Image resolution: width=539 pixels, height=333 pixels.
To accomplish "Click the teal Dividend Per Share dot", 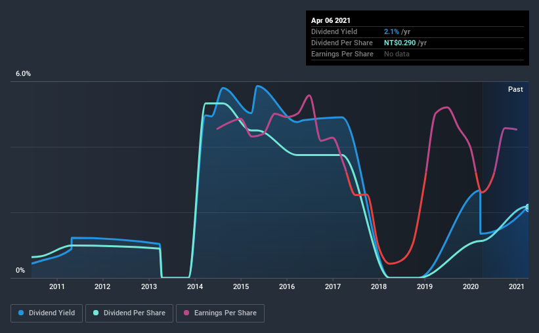I will (96, 313).
